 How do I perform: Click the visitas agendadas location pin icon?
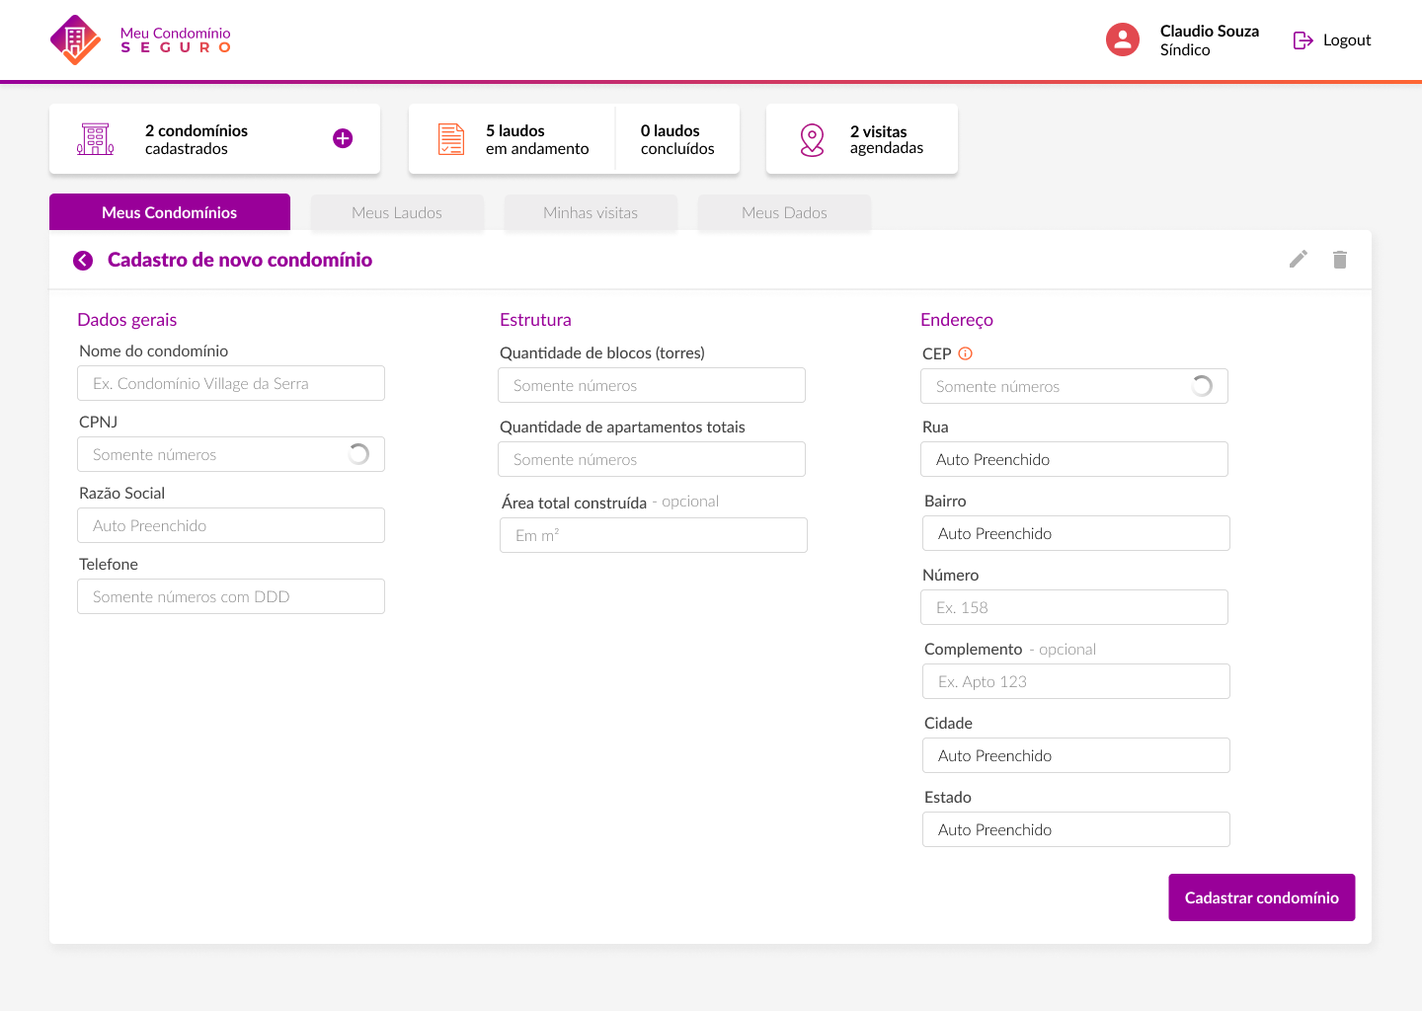tap(812, 139)
